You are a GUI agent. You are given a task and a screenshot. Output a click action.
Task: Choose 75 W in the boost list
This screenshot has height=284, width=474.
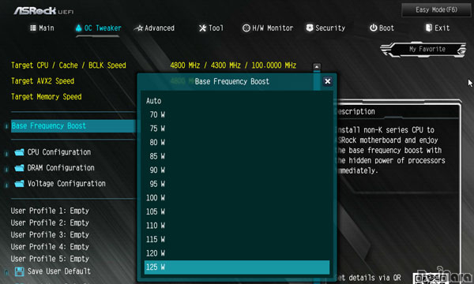point(237,129)
